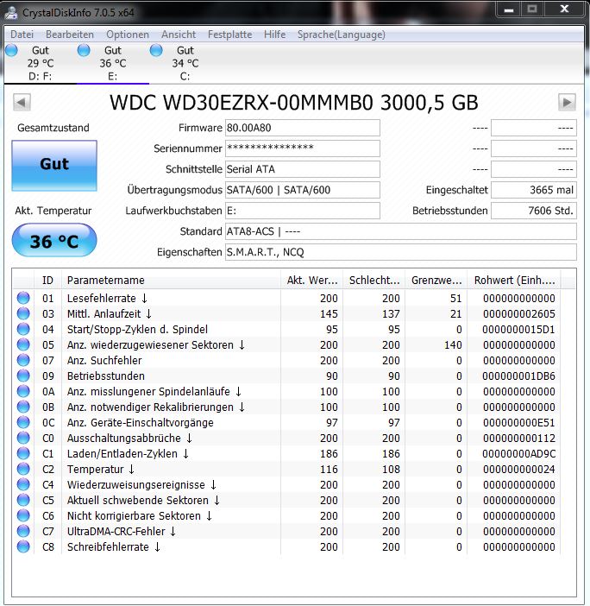This screenshot has width=590, height=606.
Task: Click the Laufwerkbuchstaben field E:
Action: pos(303,211)
